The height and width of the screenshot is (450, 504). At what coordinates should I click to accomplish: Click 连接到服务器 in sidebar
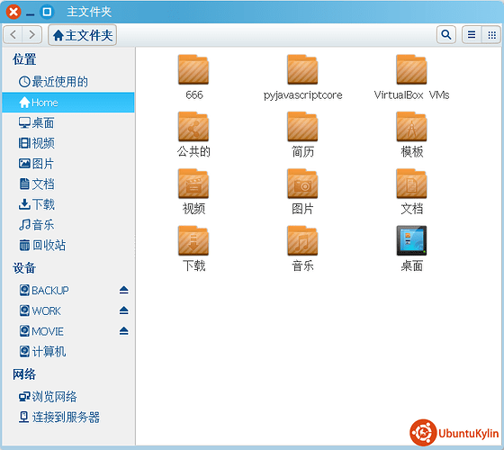[x=68, y=418]
